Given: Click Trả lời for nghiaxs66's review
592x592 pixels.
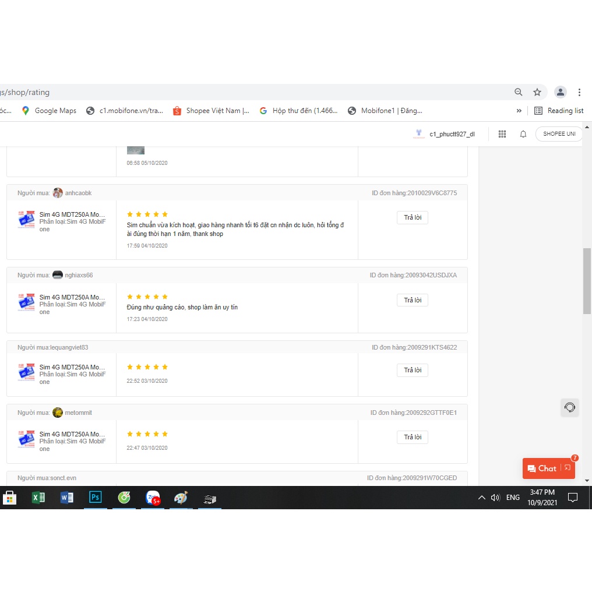Looking at the screenshot, I should [x=413, y=300].
